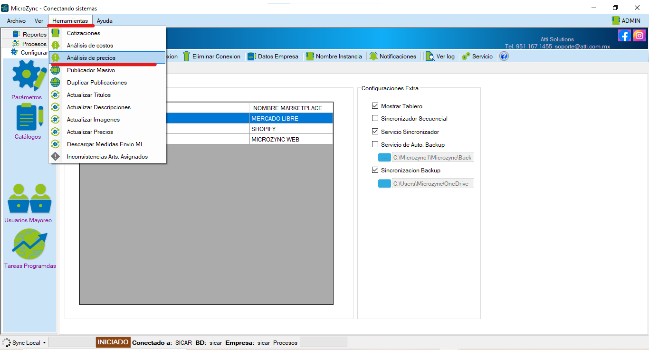
Task: Click the Inconsistencias Arts. Asignados warning icon
Action: [x=56, y=157]
